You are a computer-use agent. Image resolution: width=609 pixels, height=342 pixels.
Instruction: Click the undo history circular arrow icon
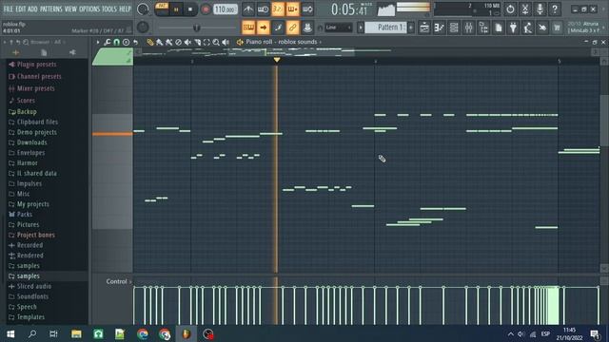click(x=510, y=9)
